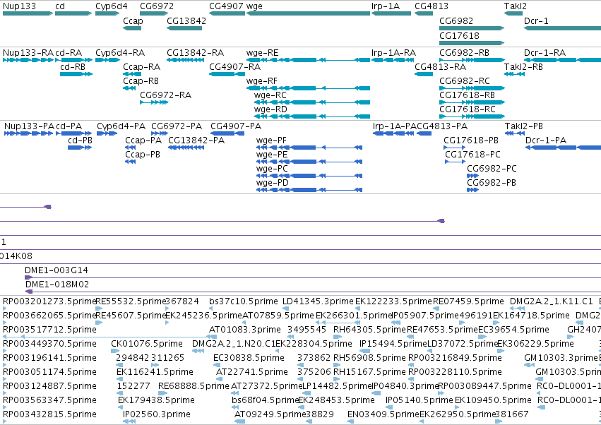Select the wge-RC transcript label

coord(270,95)
